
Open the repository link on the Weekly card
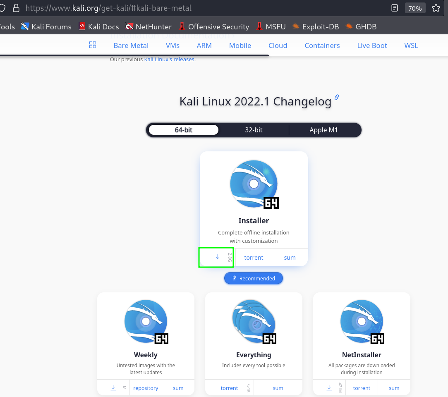click(x=146, y=387)
